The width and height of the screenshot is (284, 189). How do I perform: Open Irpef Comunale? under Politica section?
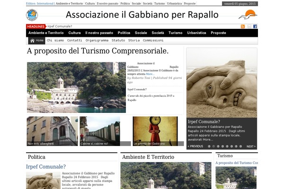[x=46, y=167]
